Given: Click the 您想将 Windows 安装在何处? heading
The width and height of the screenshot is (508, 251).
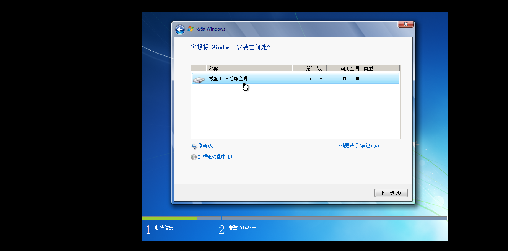Looking at the screenshot, I should [x=230, y=47].
